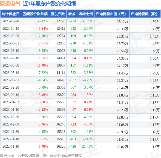Click the date cell 2023-09-08

(x=11, y=36)
